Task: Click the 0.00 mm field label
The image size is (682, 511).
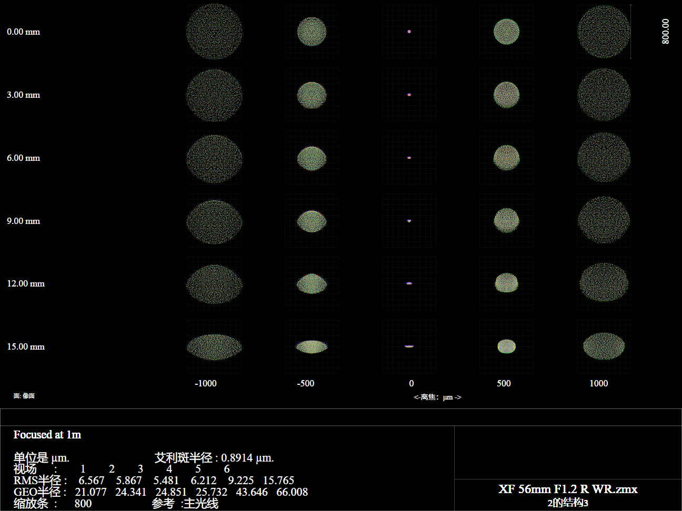Action: point(23,32)
